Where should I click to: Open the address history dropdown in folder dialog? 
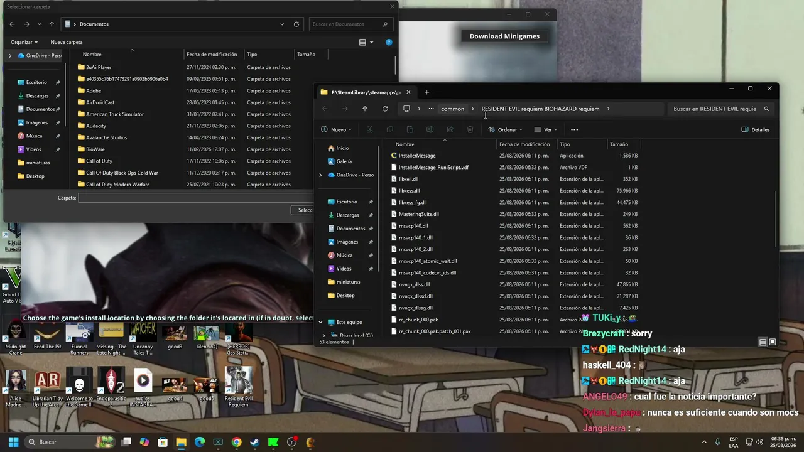point(282,24)
